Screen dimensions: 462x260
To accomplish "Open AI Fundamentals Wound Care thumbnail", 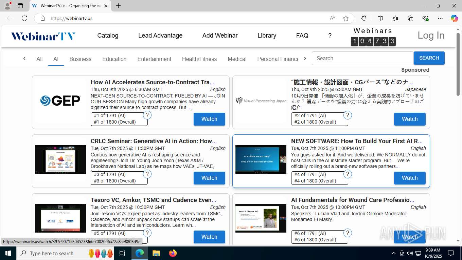I will coord(261,218).
